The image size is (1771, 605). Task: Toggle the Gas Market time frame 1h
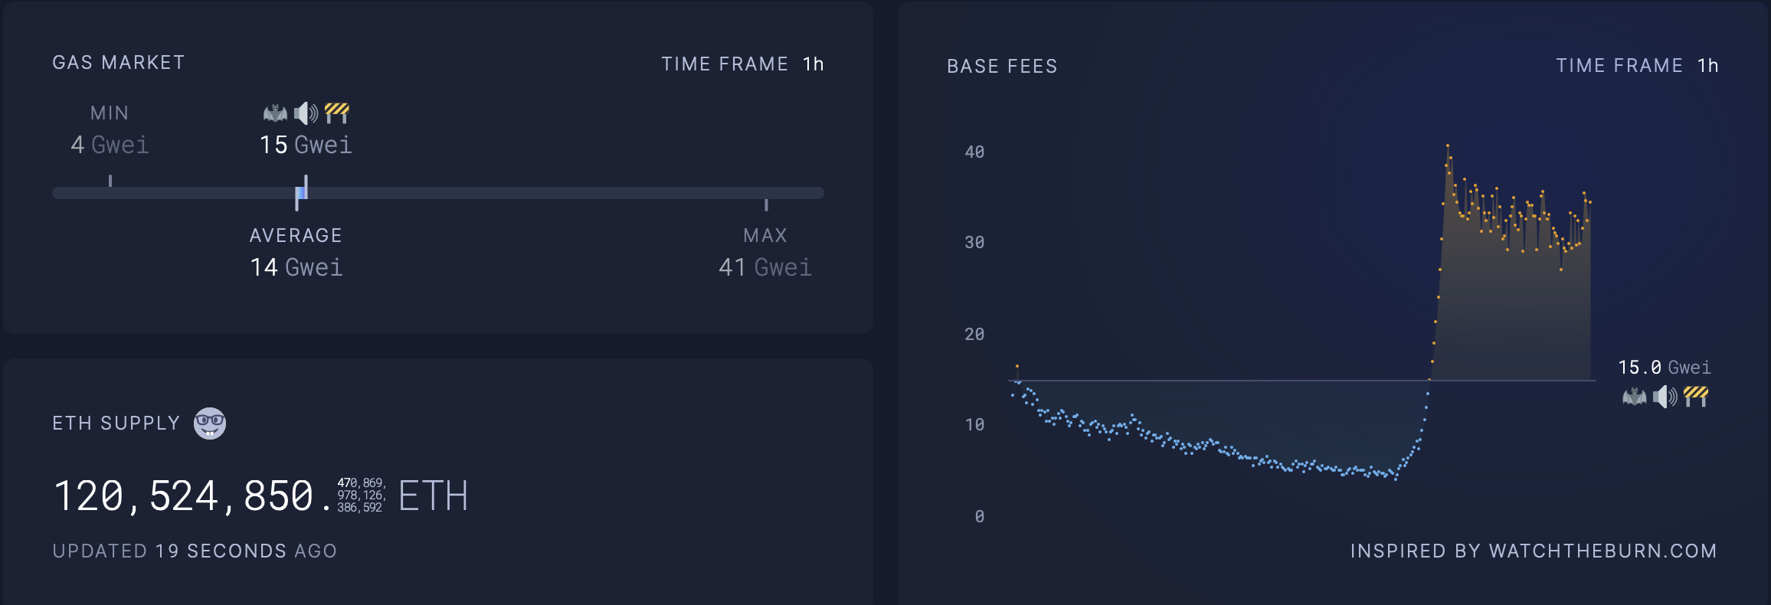pos(813,64)
